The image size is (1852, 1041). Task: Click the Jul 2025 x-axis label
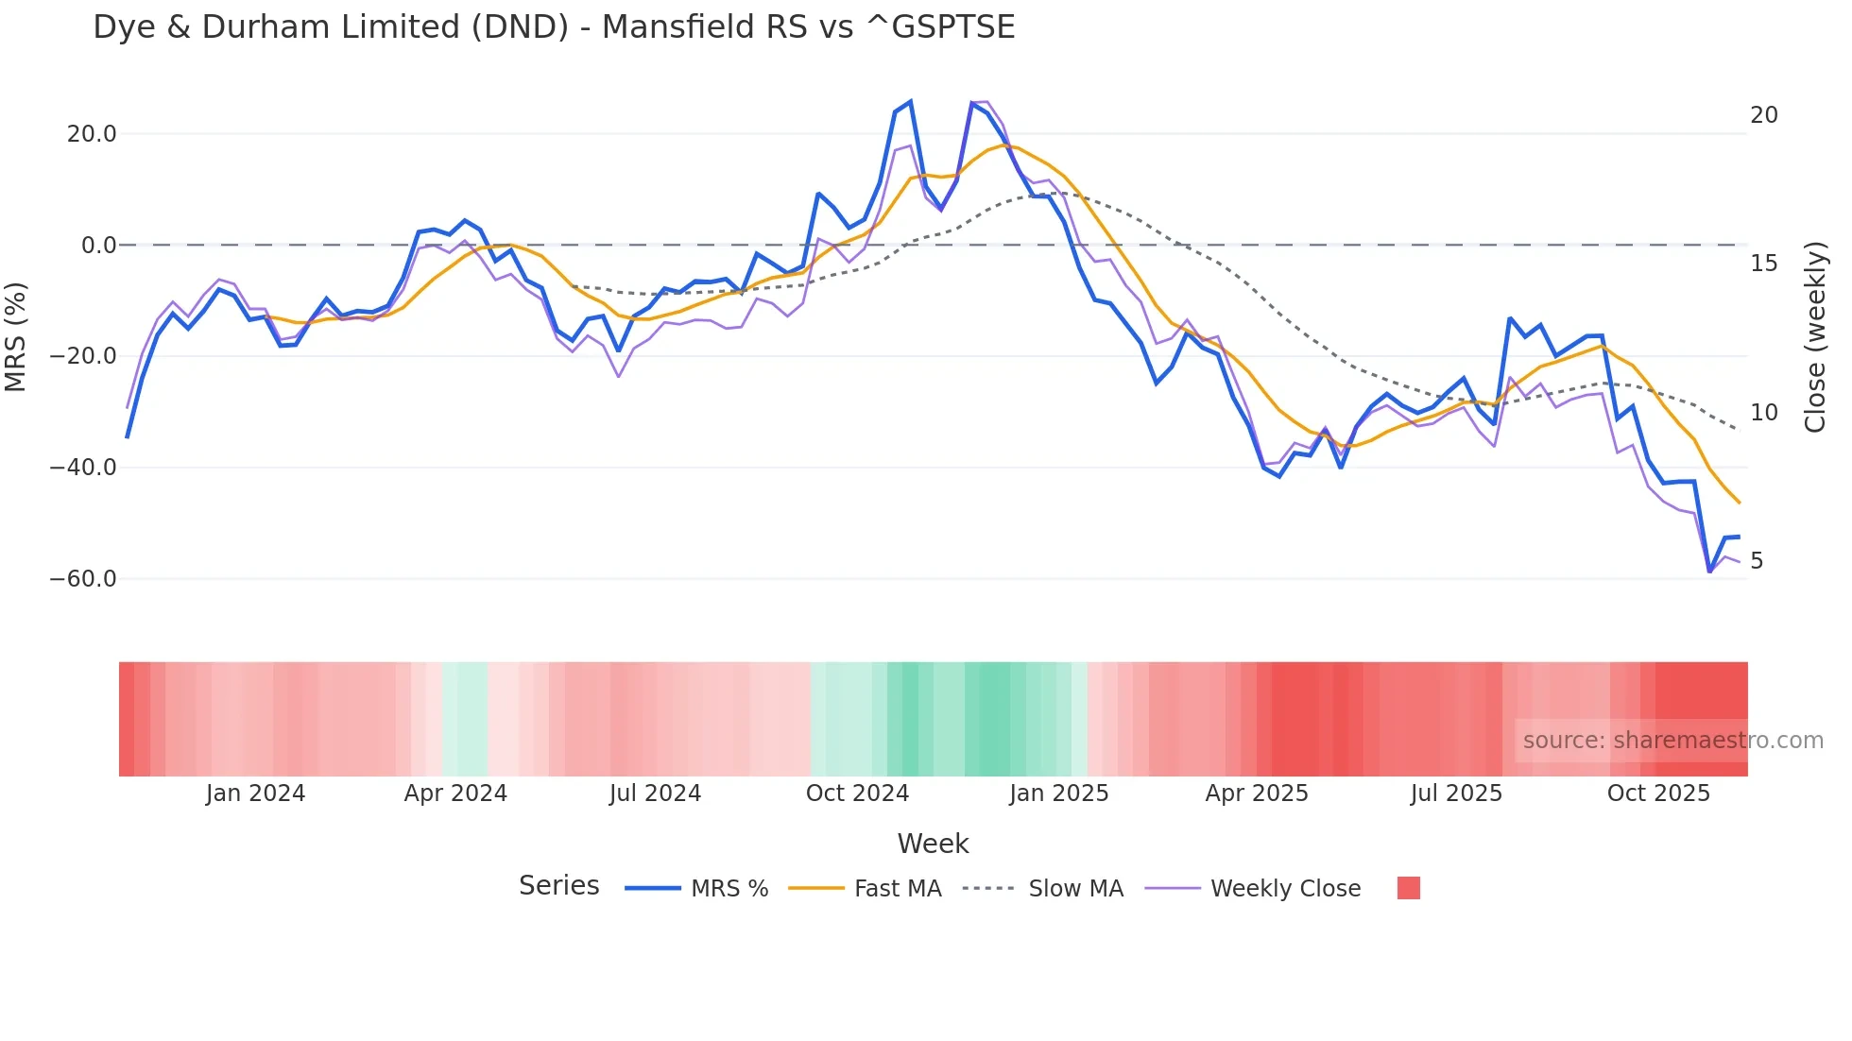1456,794
